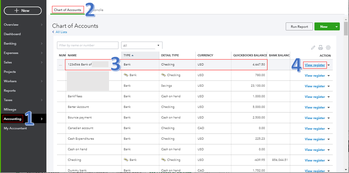Expand the Banking submenu chevron in sidebar
Screen dimensions: 349x173
coord(42,44)
